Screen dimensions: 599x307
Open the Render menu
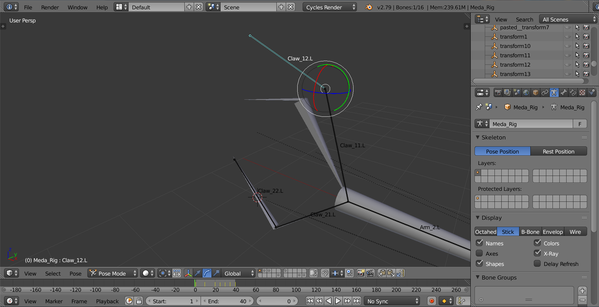pyautogui.click(x=50, y=7)
